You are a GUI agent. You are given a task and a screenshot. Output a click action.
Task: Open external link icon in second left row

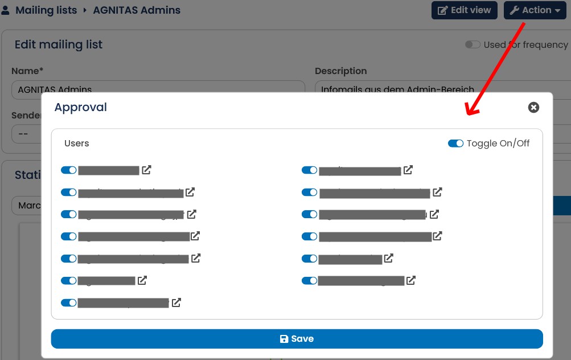190,192
